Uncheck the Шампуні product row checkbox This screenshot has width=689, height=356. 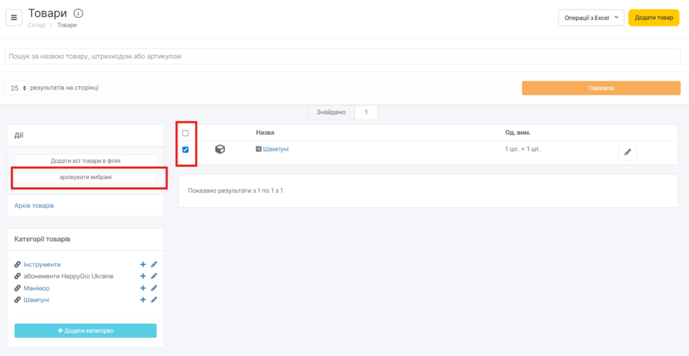pos(186,149)
